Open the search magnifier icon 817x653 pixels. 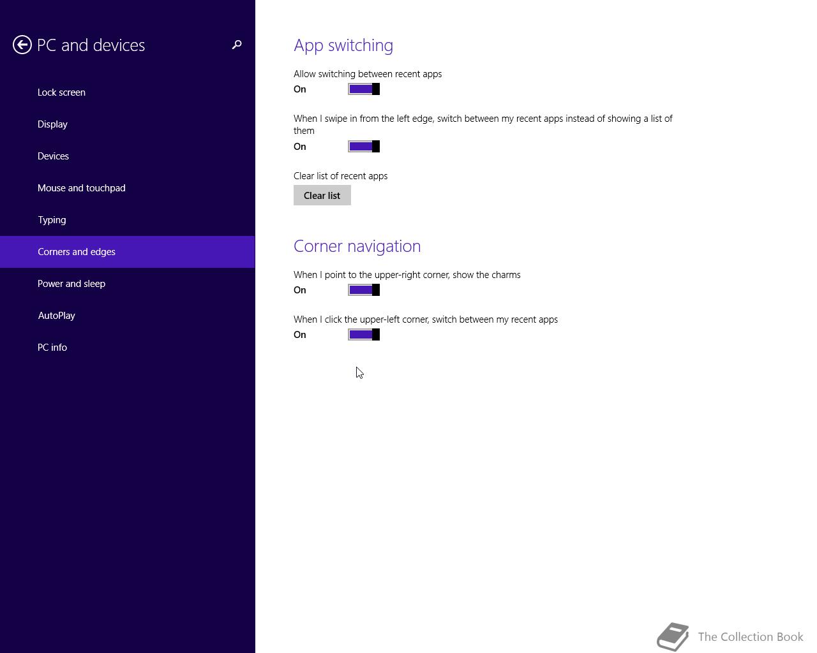pos(237,45)
